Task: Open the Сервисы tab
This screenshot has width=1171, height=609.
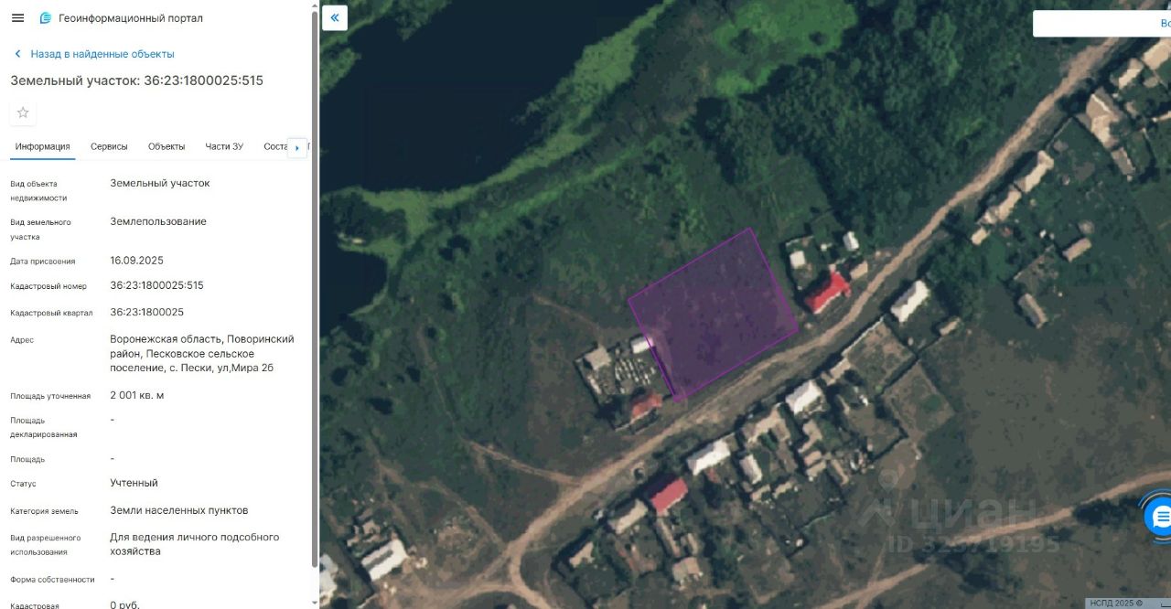Action: point(109,146)
